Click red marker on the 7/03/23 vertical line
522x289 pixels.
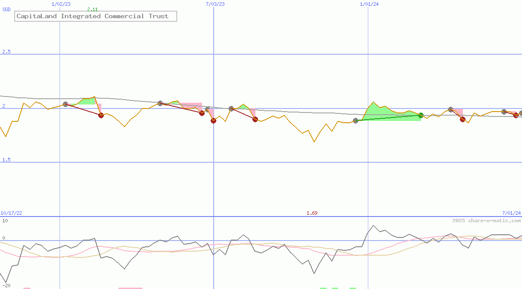(213, 120)
